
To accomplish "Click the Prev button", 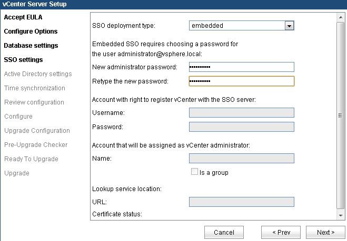I will [281, 232].
